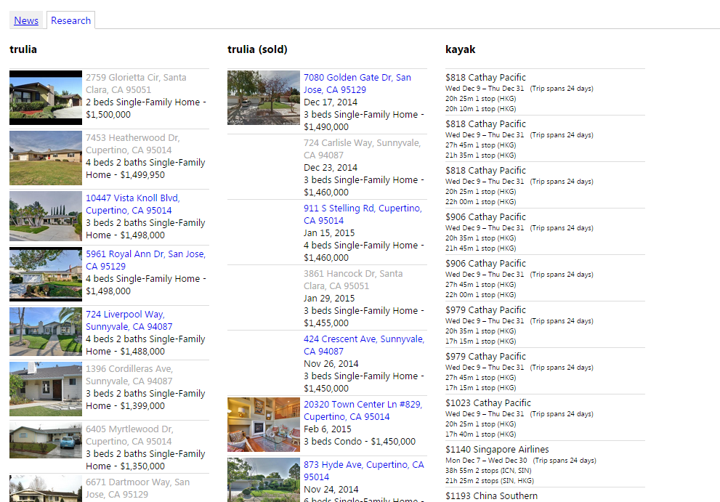Open 2759 Glorietta Cir listing link
The width and height of the screenshot is (720, 502).
coord(136,84)
